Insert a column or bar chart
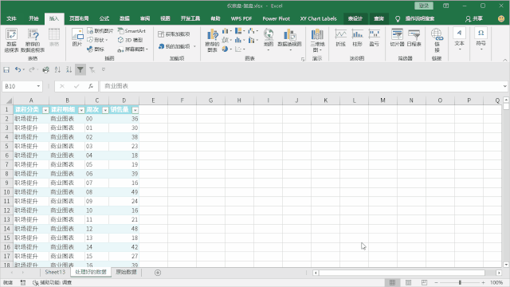The height and width of the screenshot is (287, 510). [x=226, y=31]
